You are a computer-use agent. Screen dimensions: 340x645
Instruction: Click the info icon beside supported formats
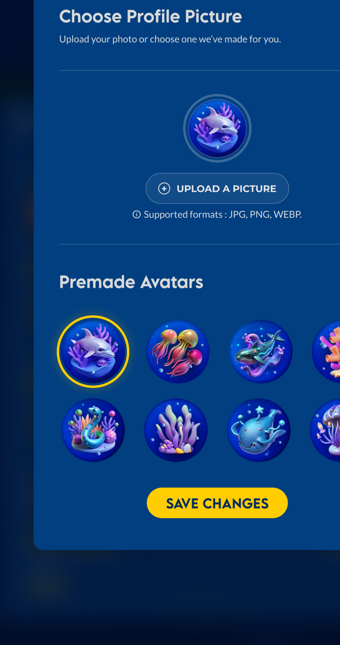click(136, 214)
